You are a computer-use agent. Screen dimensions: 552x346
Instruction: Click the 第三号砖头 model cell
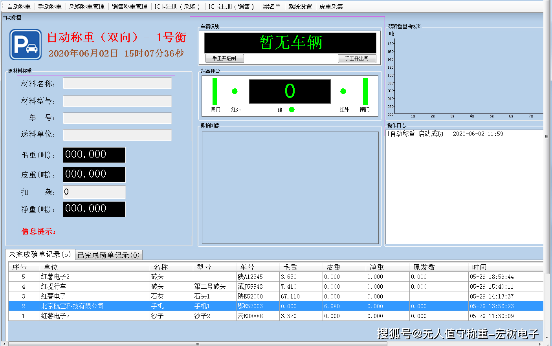pyautogui.click(x=215, y=286)
